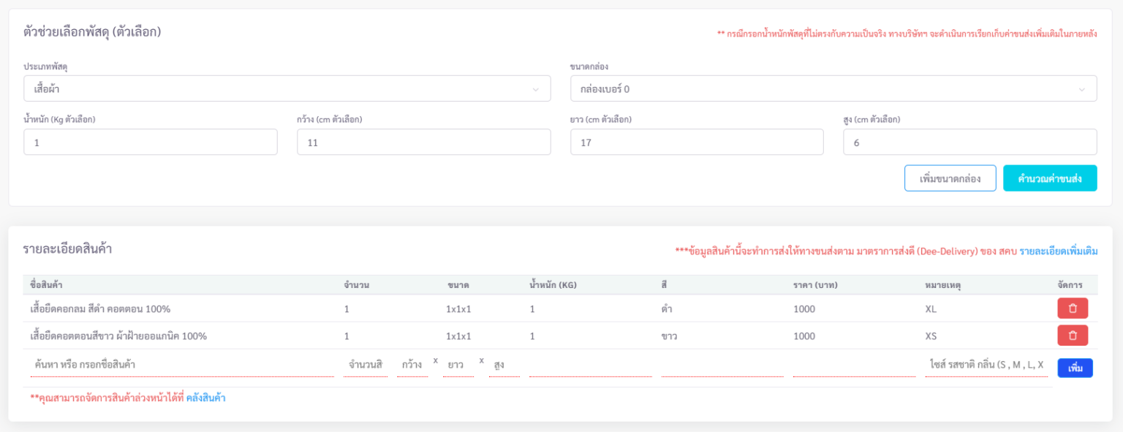Click the เพิ่มขนาดกล่อง button

click(950, 178)
